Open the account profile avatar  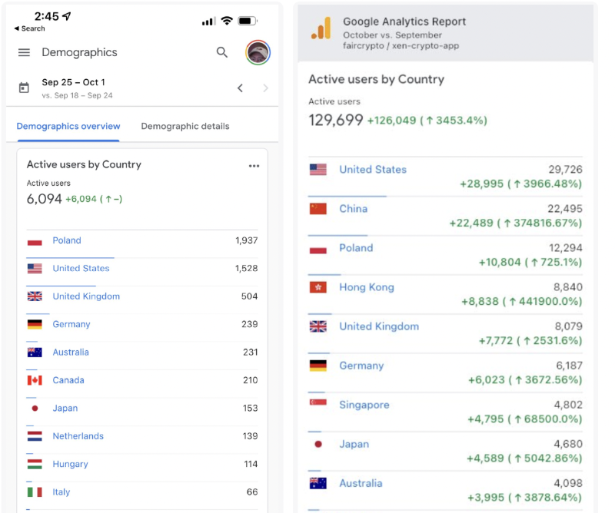(x=258, y=52)
